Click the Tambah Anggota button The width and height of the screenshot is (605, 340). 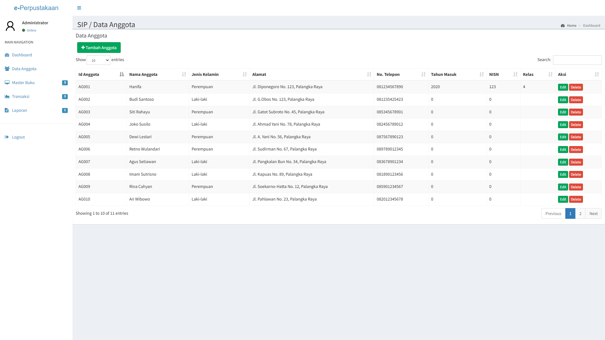[99, 48]
